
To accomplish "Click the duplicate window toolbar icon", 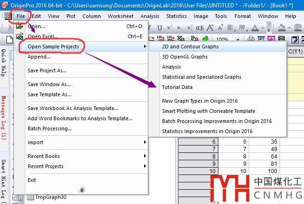I will point(194,38).
